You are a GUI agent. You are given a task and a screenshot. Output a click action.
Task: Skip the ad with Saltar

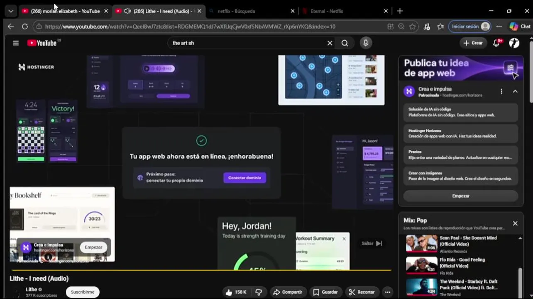click(x=372, y=243)
